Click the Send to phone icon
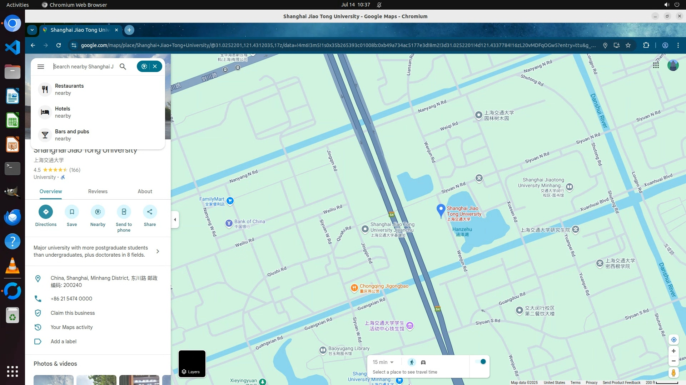 (x=124, y=212)
